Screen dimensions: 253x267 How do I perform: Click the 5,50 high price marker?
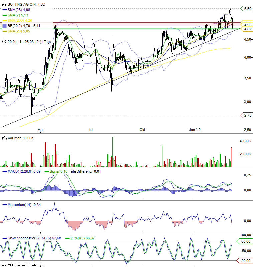click(247, 9)
